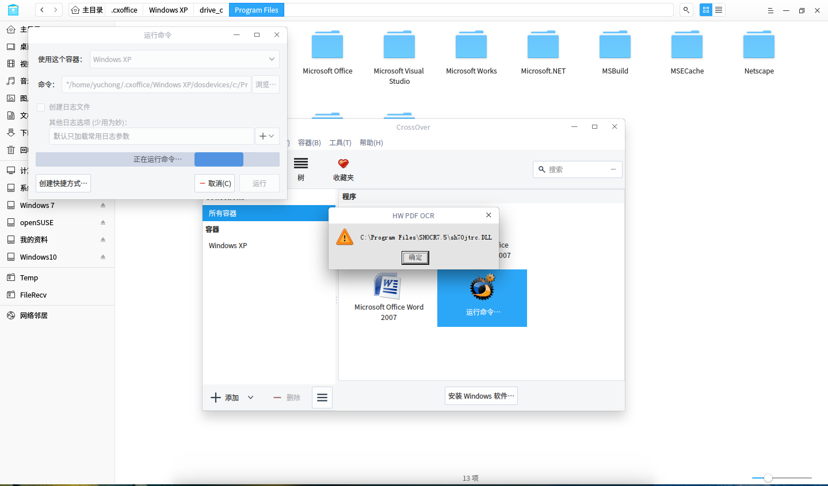This screenshot has width=828, height=486.
Task: Open the MSECache folder
Action: pos(687,53)
